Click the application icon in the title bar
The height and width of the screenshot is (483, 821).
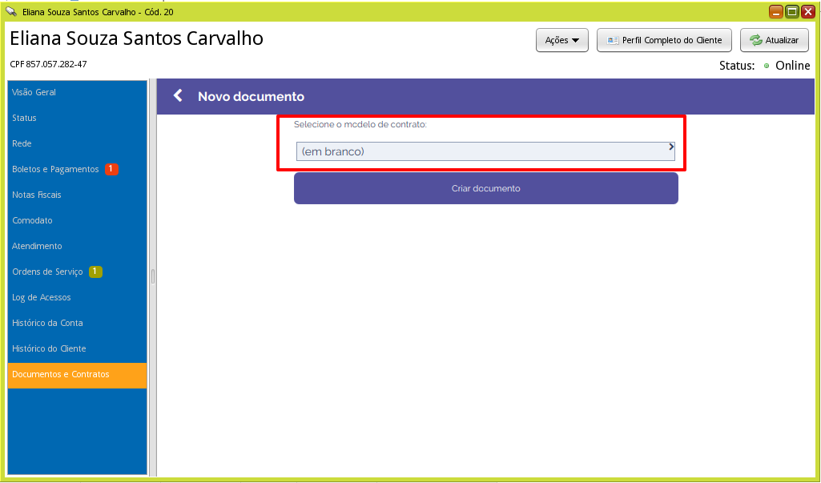pos(10,11)
